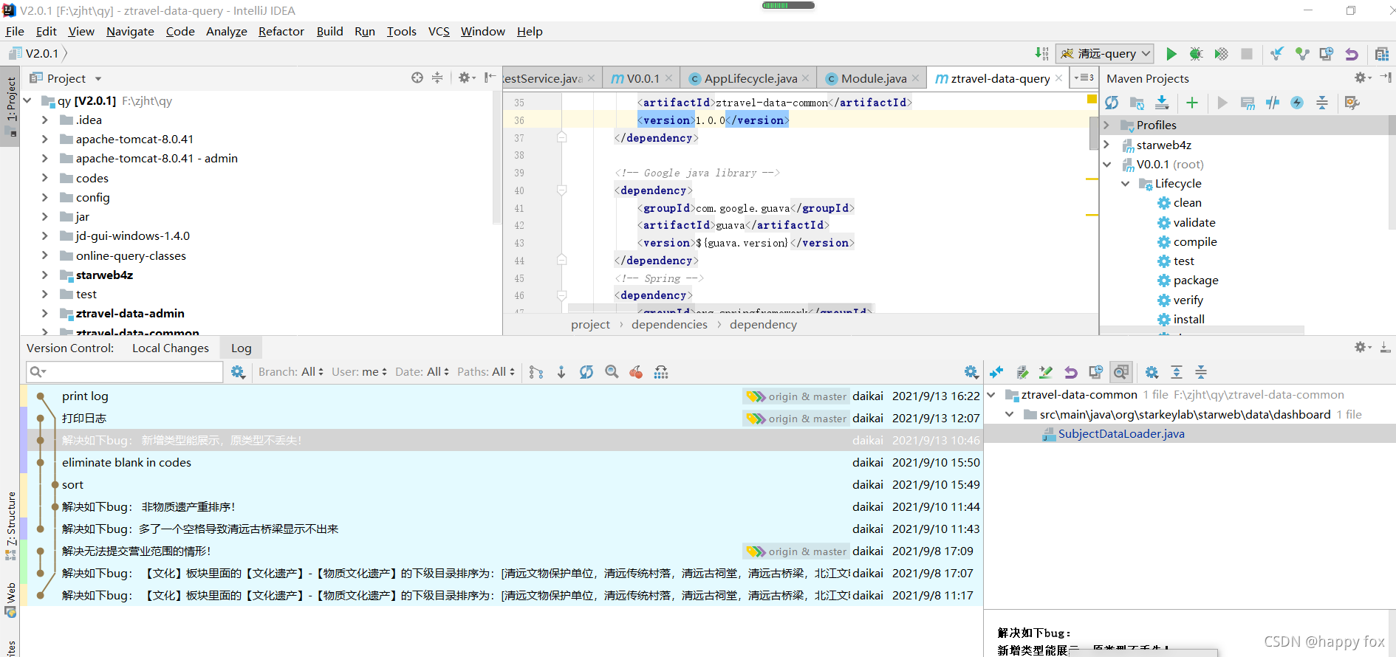
Task: Switch to the Local Changes tab
Action: point(171,348)
